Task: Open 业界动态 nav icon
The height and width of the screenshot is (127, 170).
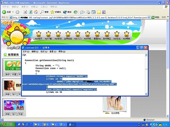Action: tap(68, 35)
